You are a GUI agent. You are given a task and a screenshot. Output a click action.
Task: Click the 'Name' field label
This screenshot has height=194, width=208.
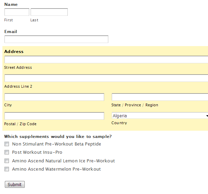[11, 4]
